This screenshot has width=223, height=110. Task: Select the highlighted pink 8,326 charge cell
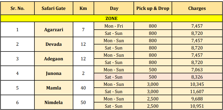197,77
